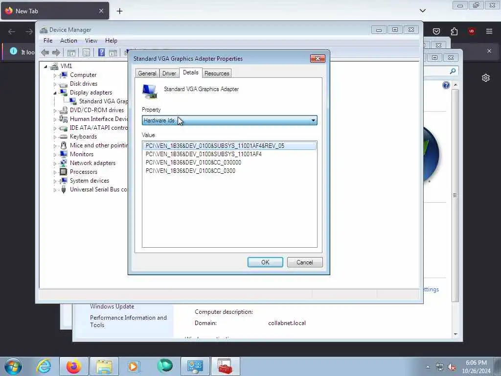The width and height of the screenshot is (501, 376).
Task: Click the Windows Update link
Action: (112, 306)
